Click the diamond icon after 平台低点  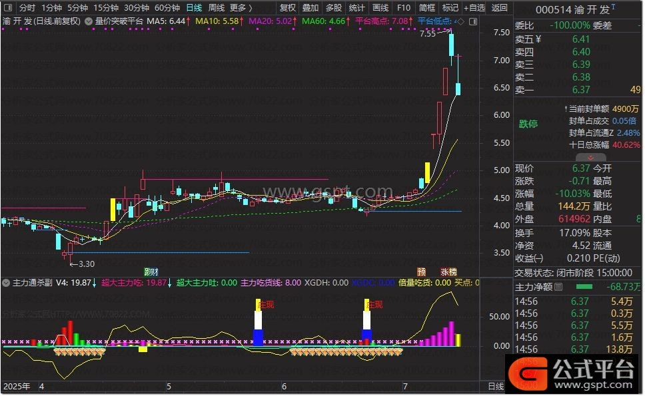click(x=461, y=21)
